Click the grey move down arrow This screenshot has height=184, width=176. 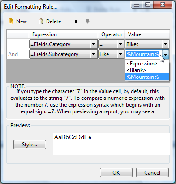tap(87, 21)
